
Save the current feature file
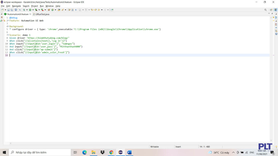click(8, 10)
